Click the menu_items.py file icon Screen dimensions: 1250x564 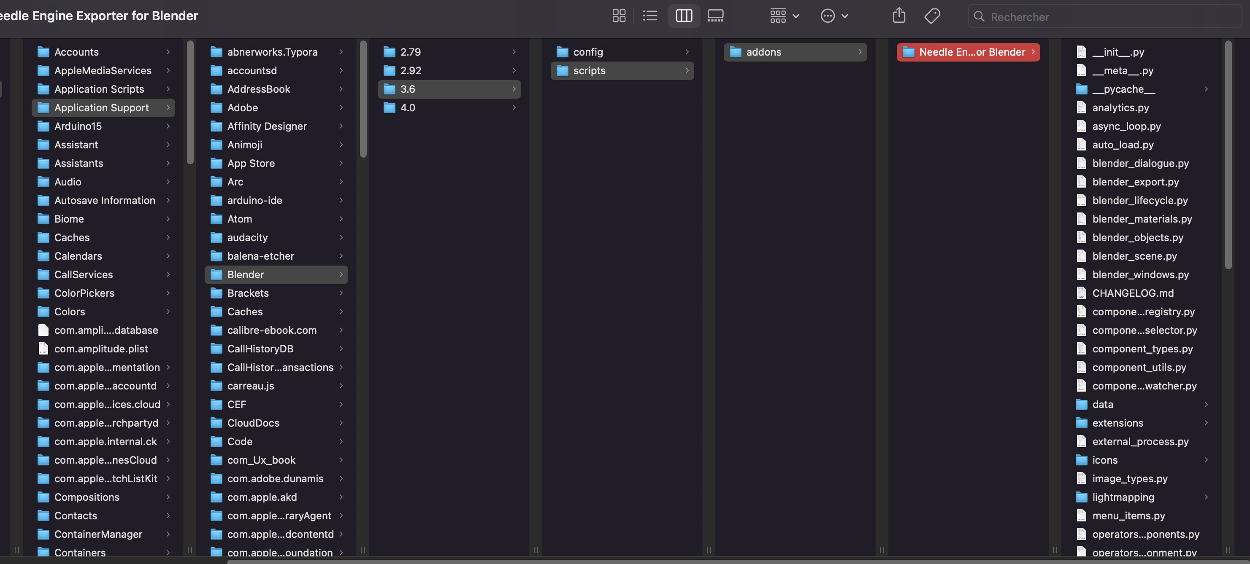(1081, 516)
